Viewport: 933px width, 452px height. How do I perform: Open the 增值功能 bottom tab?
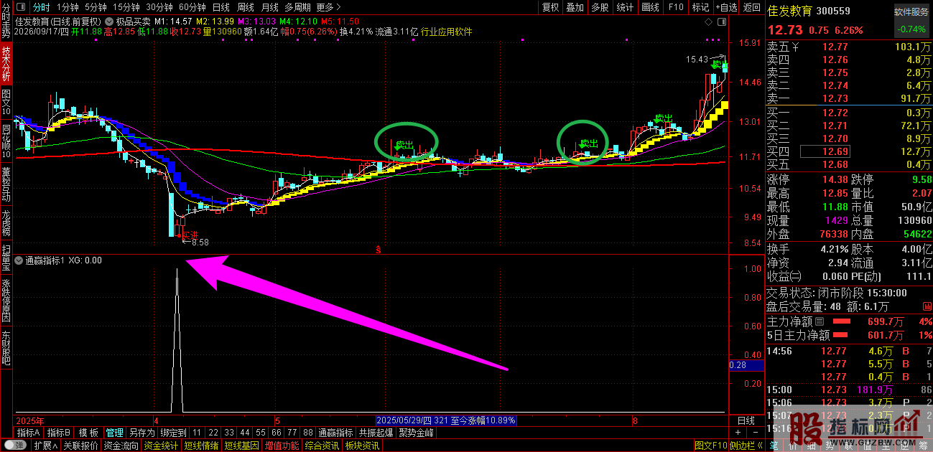click(x=282, y=446)
